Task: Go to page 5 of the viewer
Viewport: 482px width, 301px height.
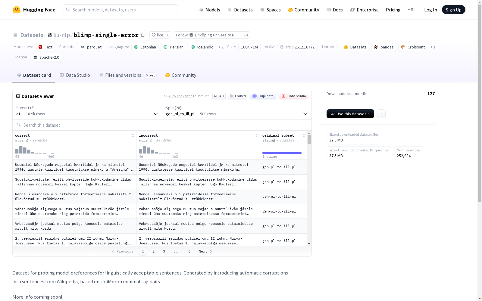Action: (189, 251)
